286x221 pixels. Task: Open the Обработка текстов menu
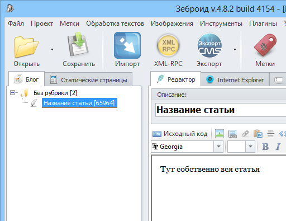point(115,23)
